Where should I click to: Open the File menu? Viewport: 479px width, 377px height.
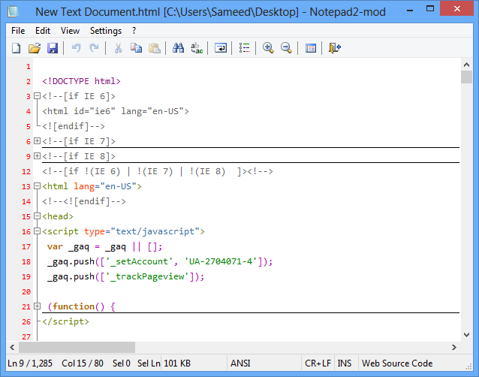pyautogui.click(x=18, y=31)
